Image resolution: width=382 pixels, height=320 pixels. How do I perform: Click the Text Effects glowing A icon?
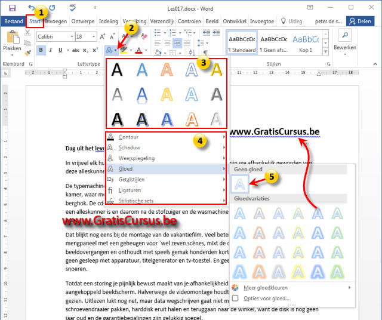click(x=109, y=50)
